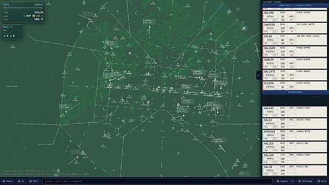Open the Layers control
329x185 pixels.
pyautogui.click(x=285, y=181)
